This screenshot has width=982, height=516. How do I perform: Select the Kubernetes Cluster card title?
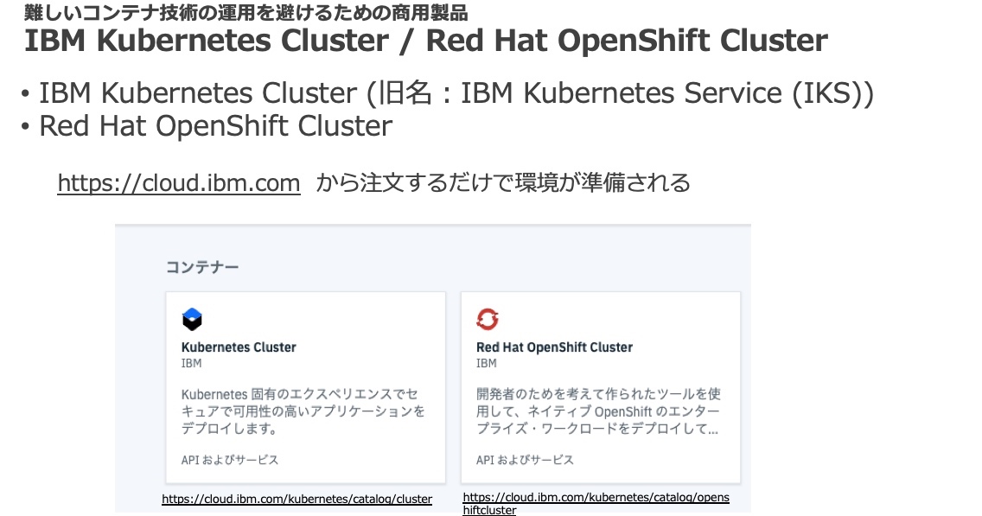pos(239,347)
